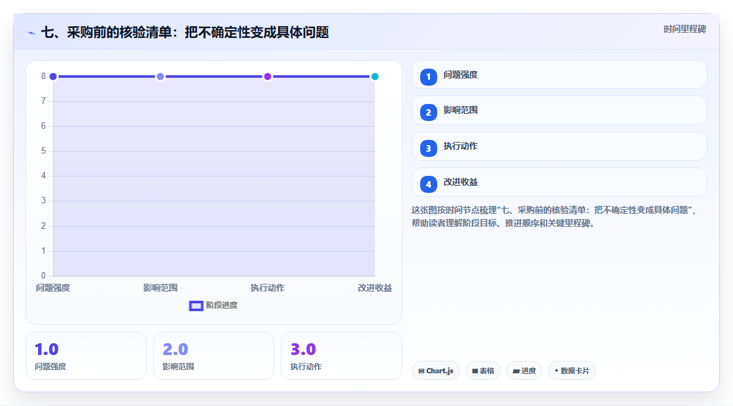This screenshot has height=406, width=733.
Task: Click the 时间里程碑 label in header
Action: pos(685,29)
